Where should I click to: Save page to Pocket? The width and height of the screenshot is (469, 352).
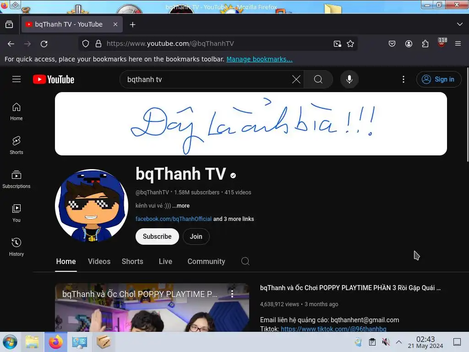point(392,44)
